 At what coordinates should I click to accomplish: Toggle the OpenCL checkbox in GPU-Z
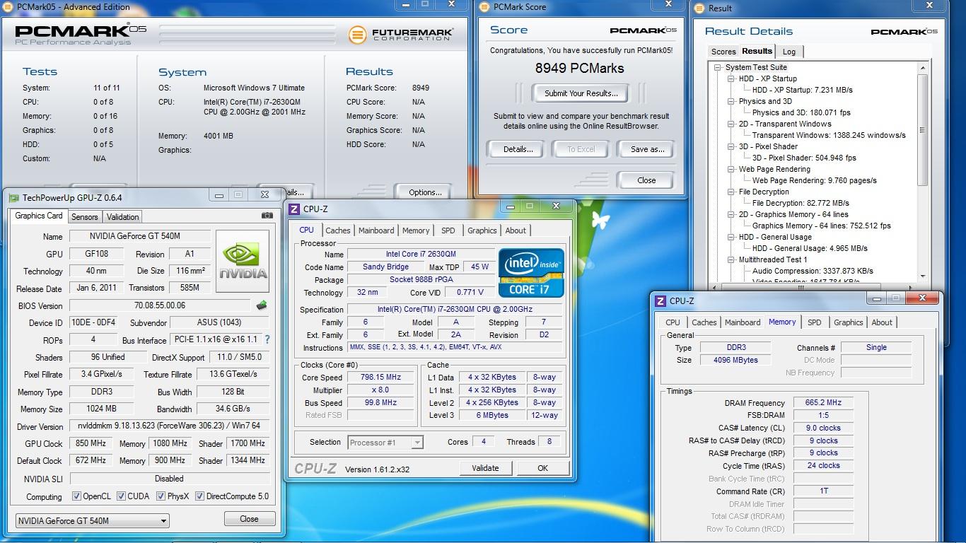pyautogui.click(x=76, y=496)
